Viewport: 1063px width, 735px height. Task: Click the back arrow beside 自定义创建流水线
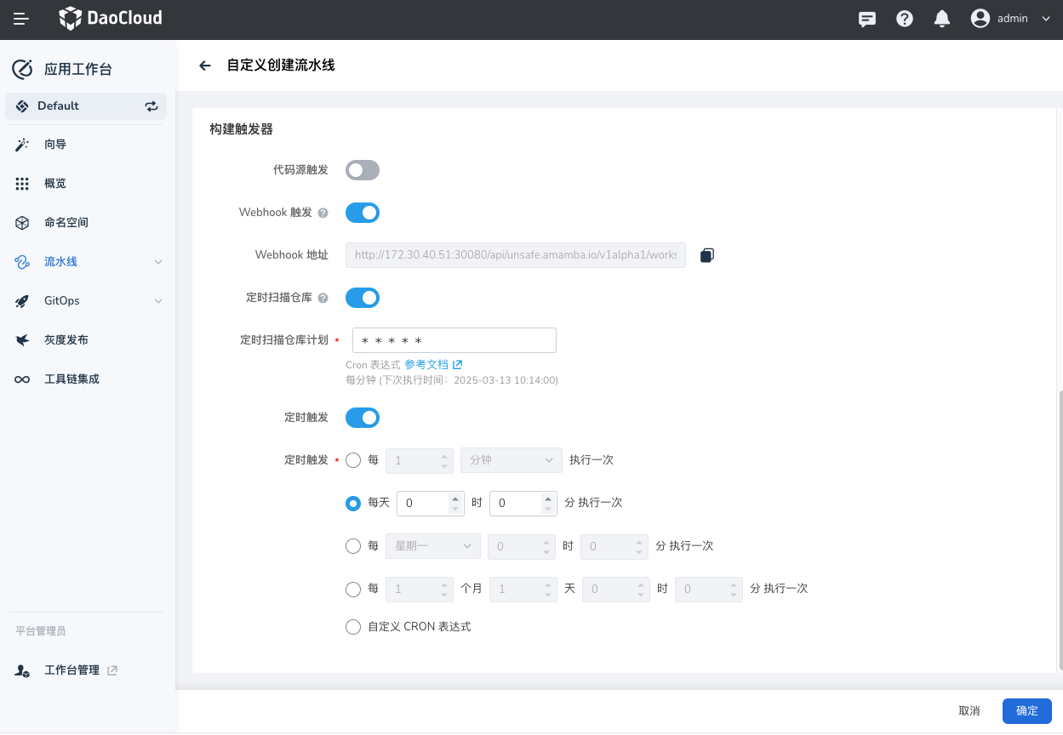[x=204, y=66]
